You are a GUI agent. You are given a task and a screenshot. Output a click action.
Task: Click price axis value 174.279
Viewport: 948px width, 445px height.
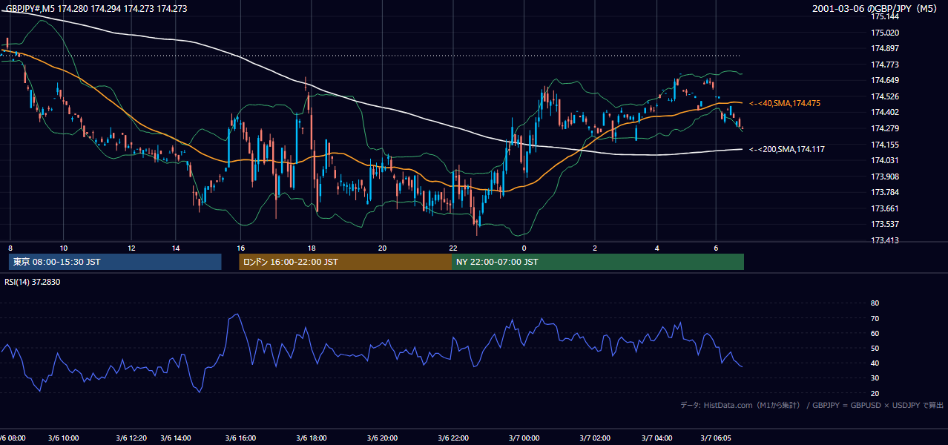(885, 128)
